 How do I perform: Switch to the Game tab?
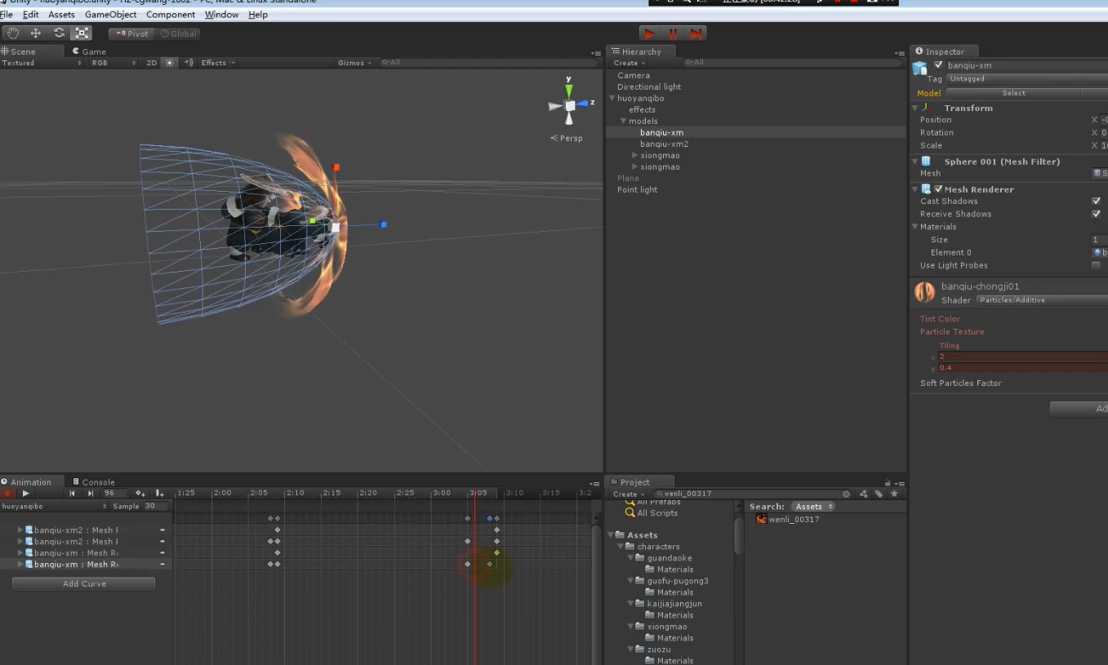click(x=90, y=51)
